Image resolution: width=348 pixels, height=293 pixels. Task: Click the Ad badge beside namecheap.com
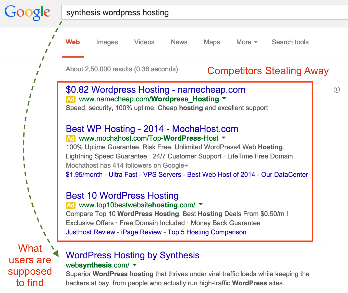[x=71, y=99]
